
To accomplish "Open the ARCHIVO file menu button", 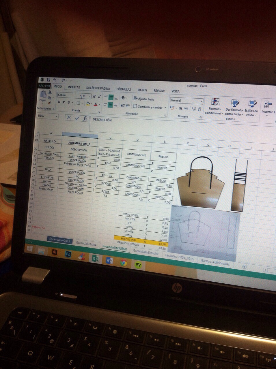I will [44, 86].
